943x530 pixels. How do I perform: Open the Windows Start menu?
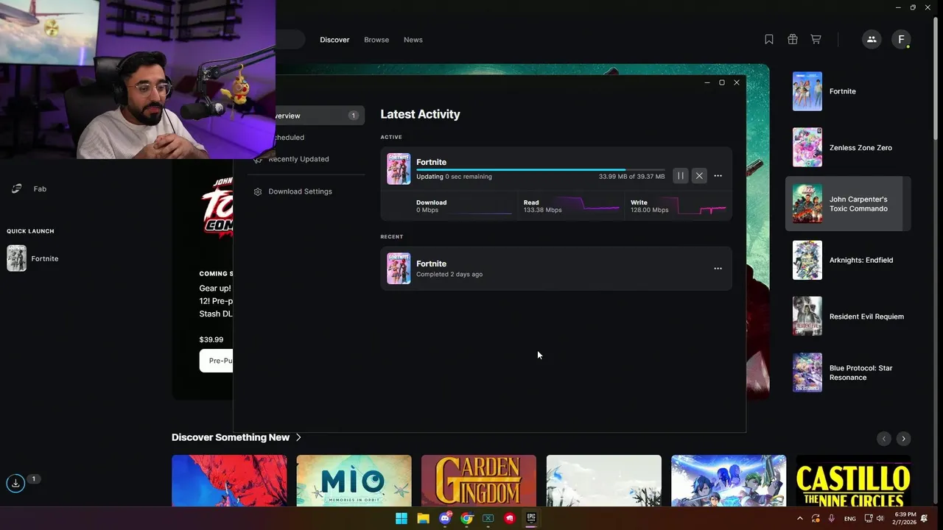click(x=402, y=518)
